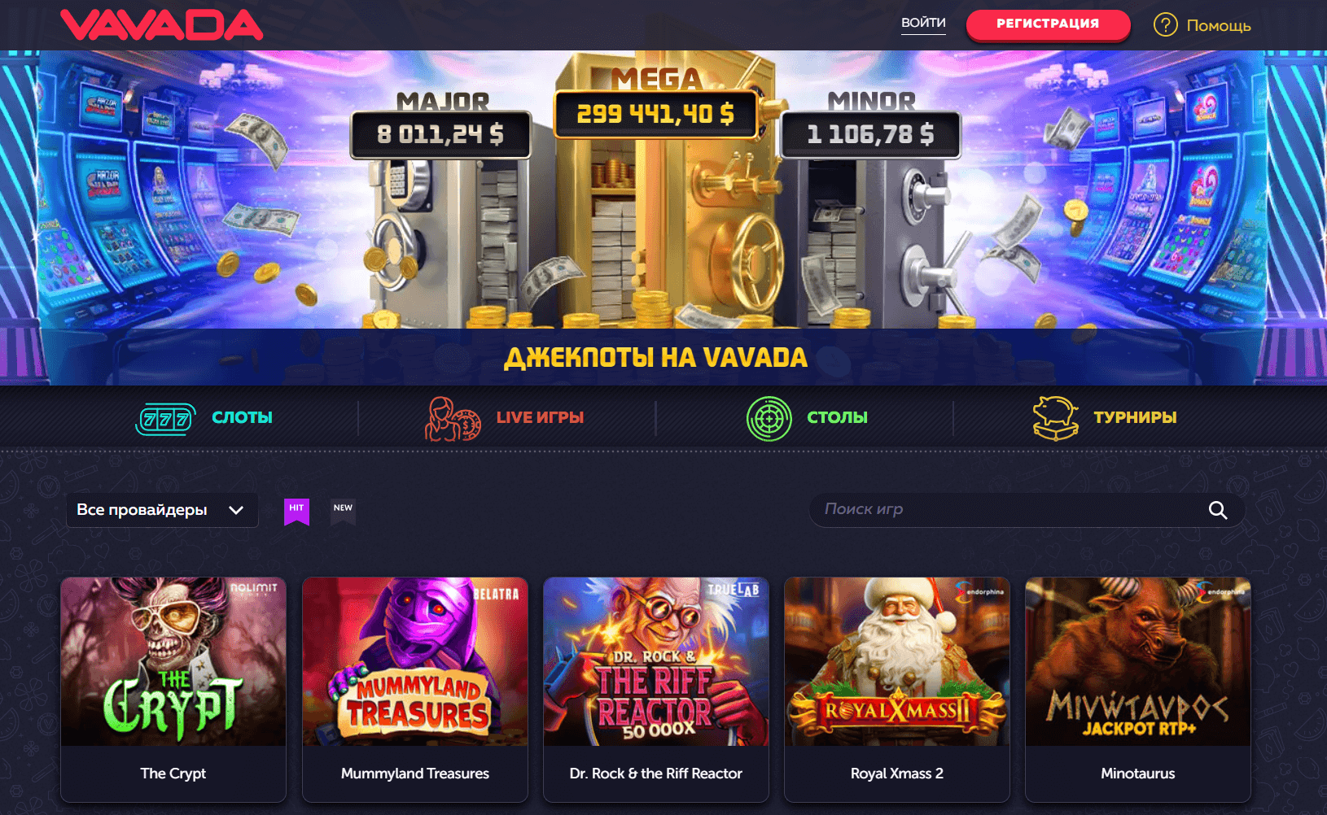1327x815 pixels.
Task: Select the Minotaurus game card
Action: 1138,690
